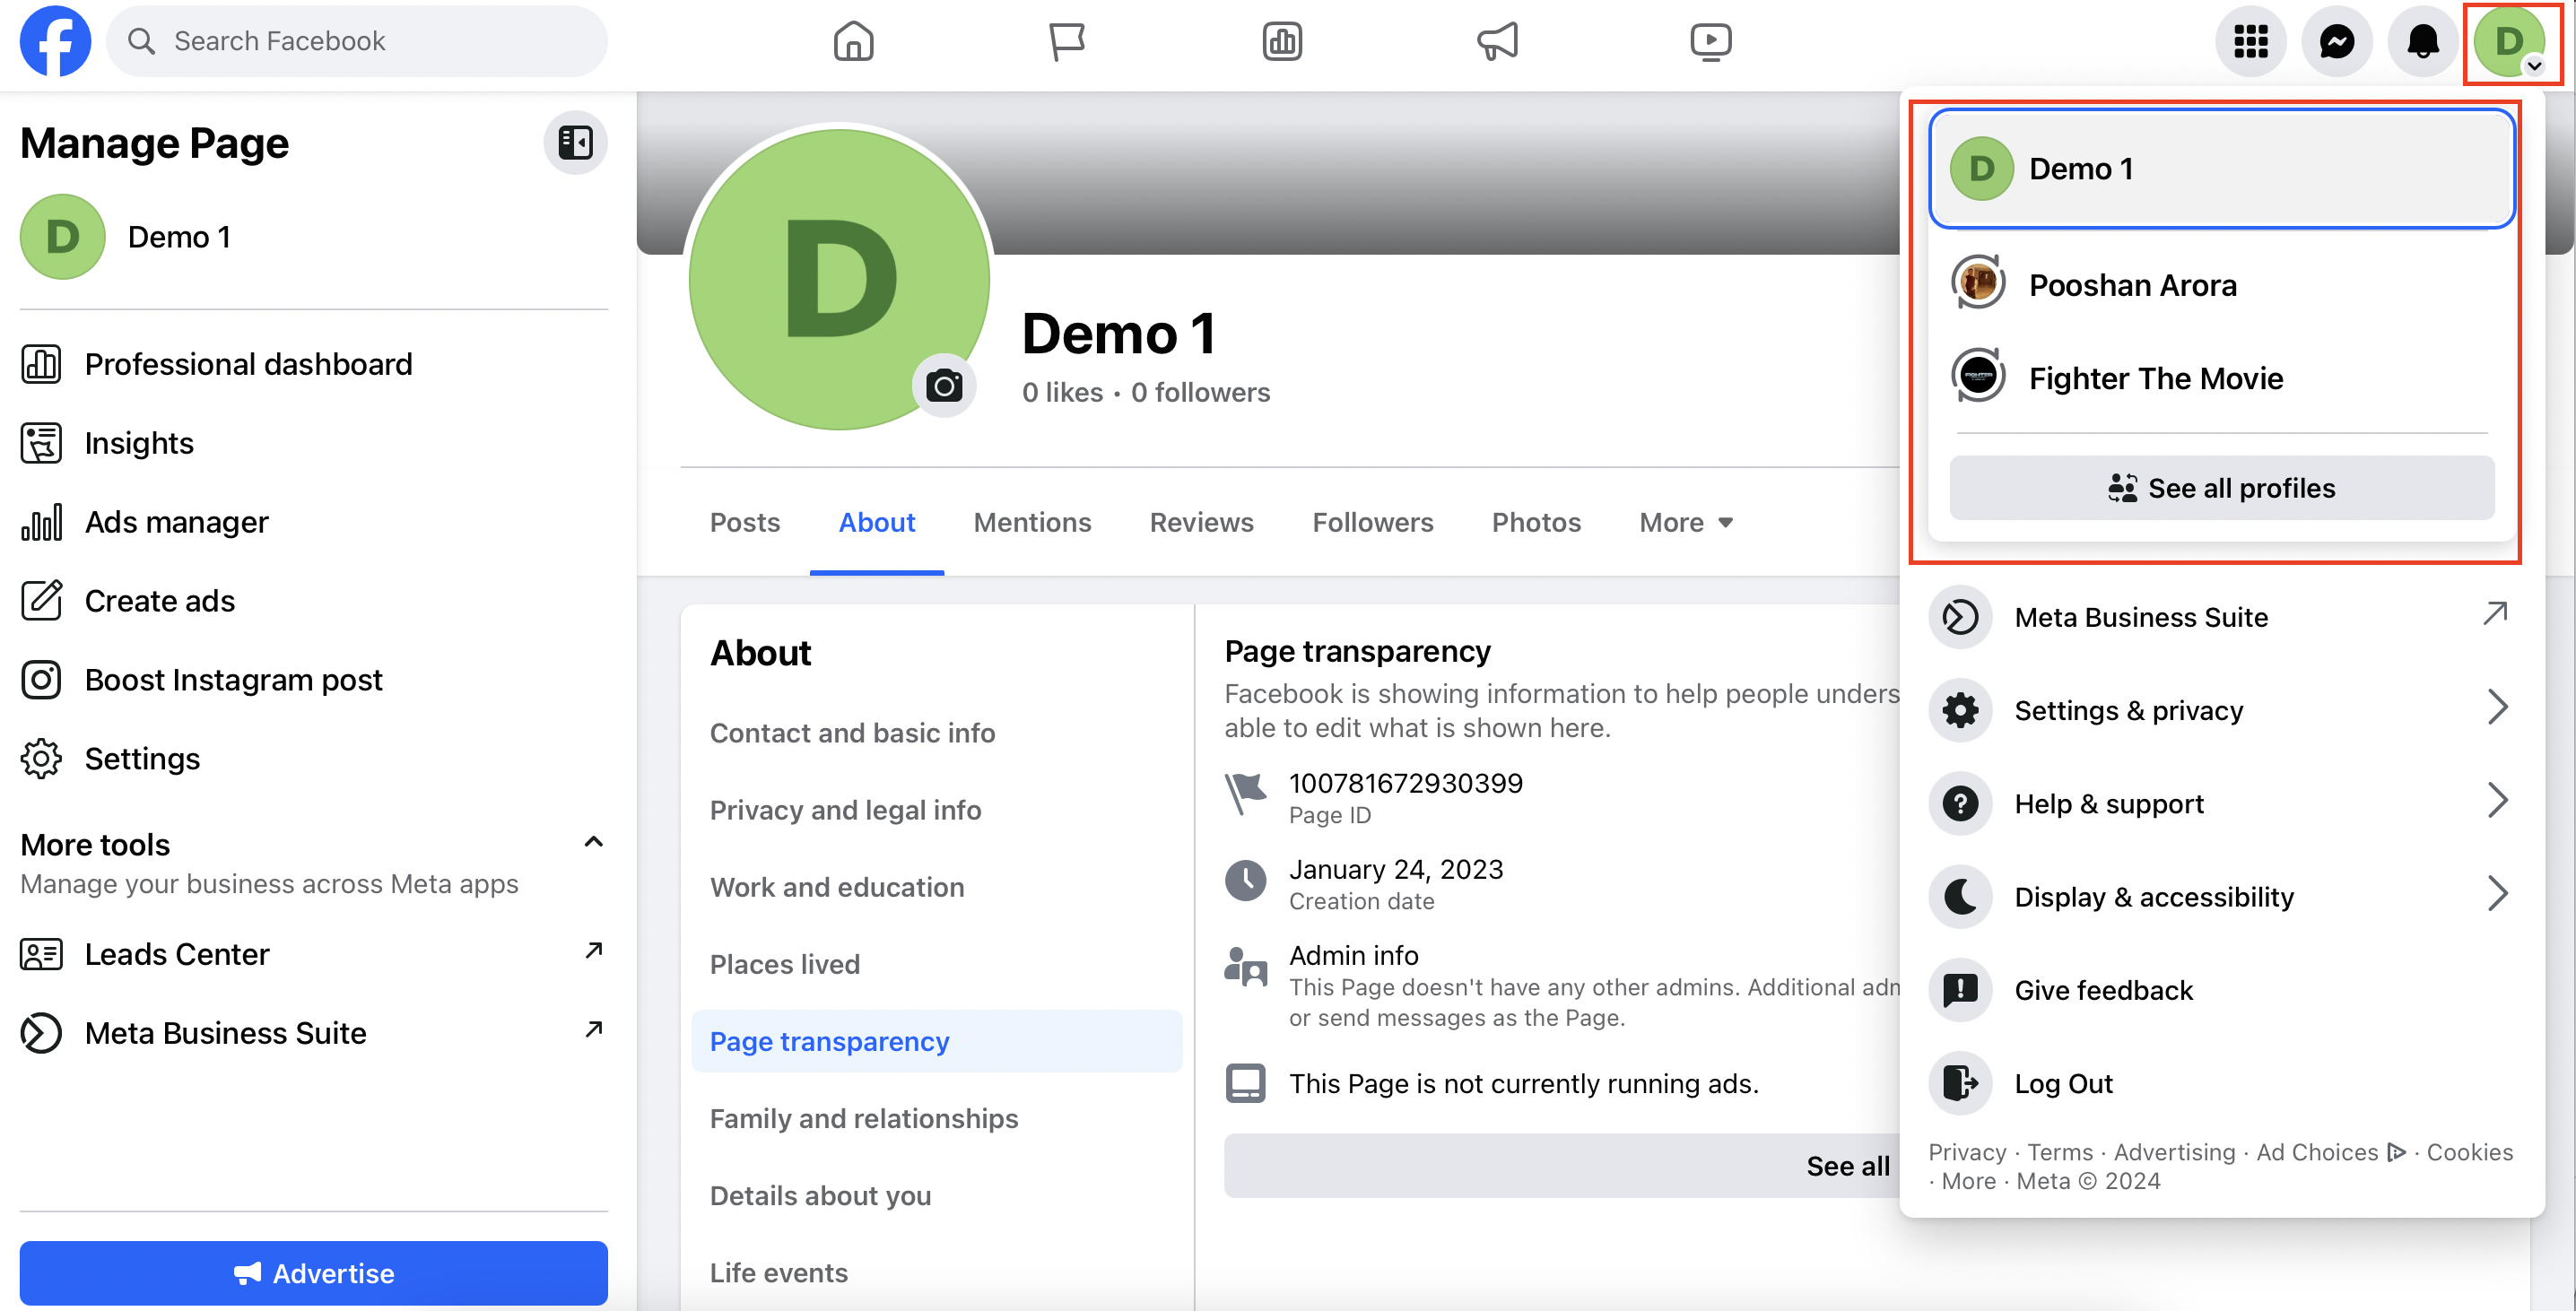Screen dimensions: 2576x1311
Task: Open the Ad Center megaphone icon
Action: pyautogui.click(x=1497, y=41)
